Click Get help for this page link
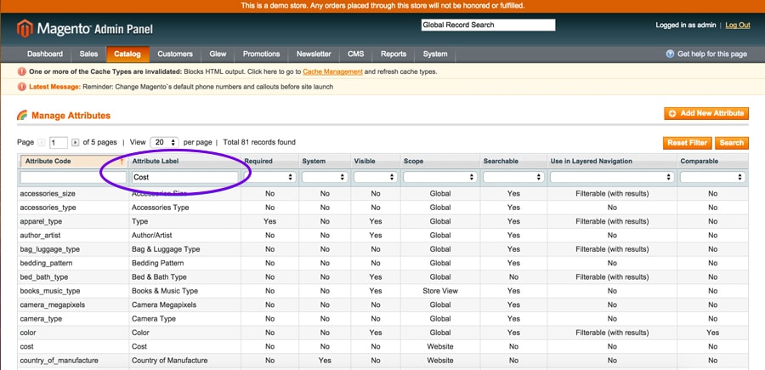The height and width of the screenshot is (370, 765). coord(711,54)
